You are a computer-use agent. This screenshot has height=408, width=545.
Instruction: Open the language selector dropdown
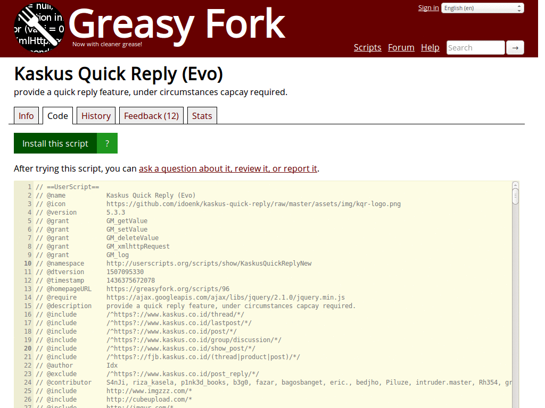click(482, 8)
